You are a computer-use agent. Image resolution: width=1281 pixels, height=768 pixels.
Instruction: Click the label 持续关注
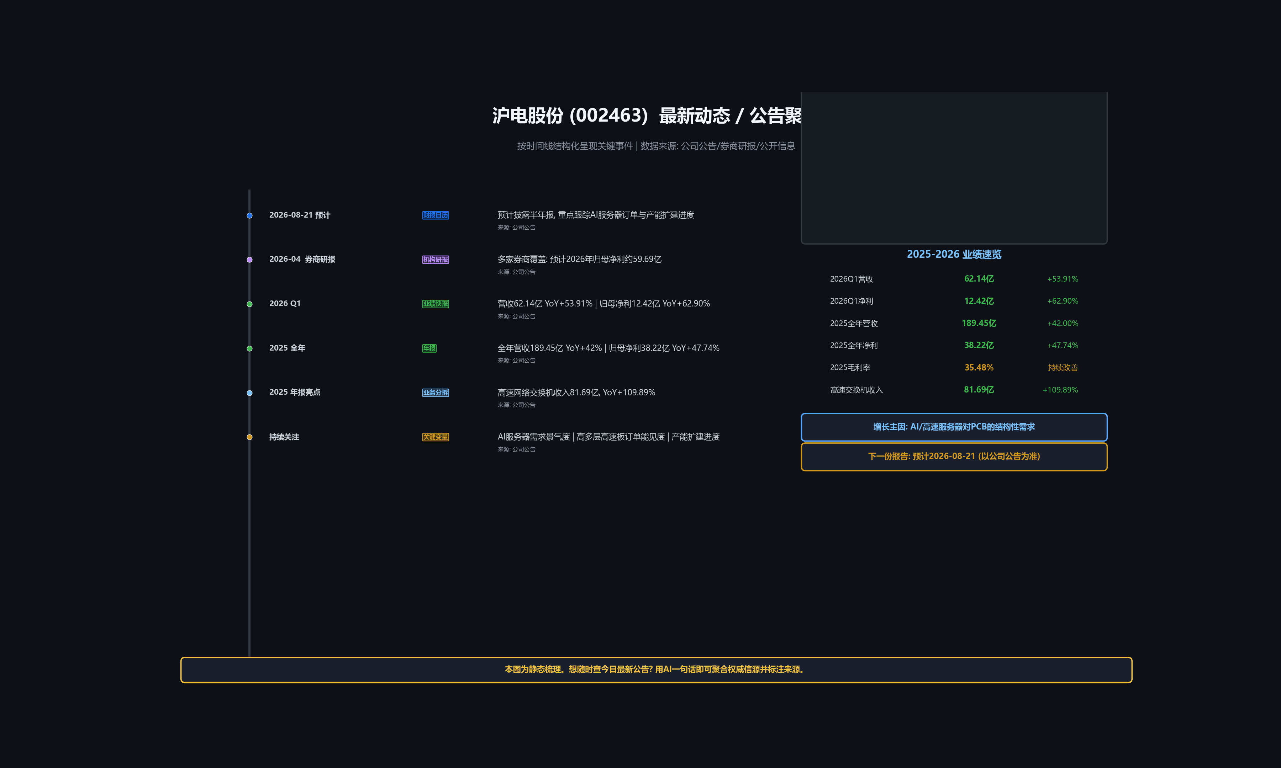tap(284, 437)
